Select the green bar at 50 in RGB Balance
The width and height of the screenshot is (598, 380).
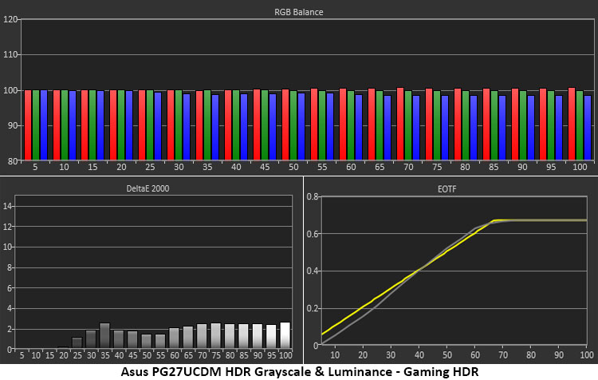coord(293,125)
